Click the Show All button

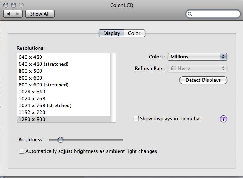coord(40,14)
